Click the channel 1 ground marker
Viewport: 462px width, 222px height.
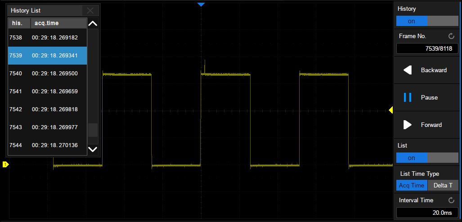[5, 165]
